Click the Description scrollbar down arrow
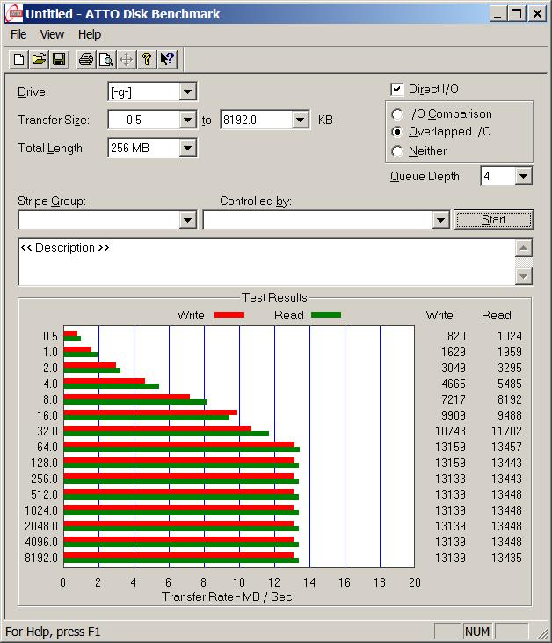Screen dimensions: 552x643 click(523, 276)
